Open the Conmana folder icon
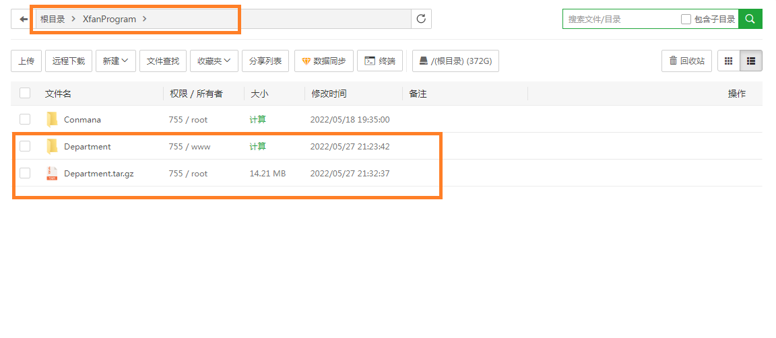Screen dimensions: 776x338 [x=52, y=119]
